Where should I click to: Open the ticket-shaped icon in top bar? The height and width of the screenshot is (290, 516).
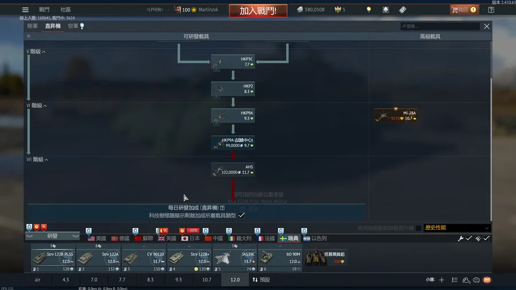click(x=402, y=10)
